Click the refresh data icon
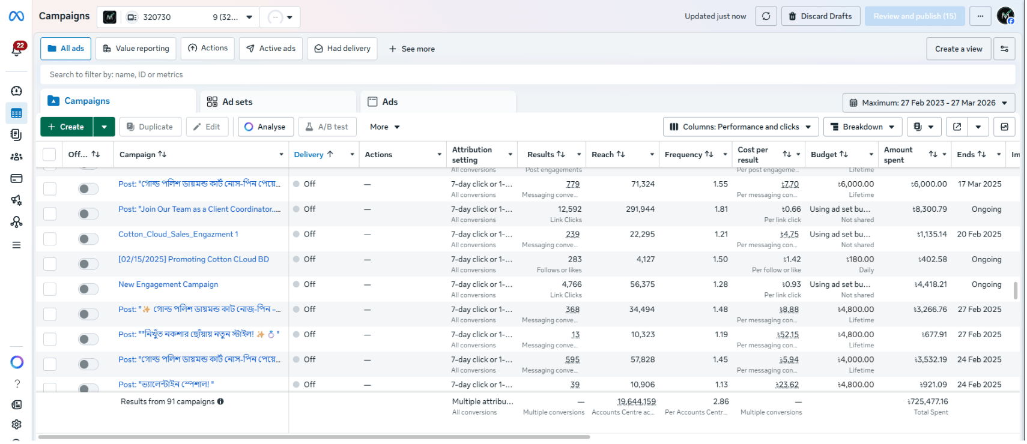Screen dimensions: 1027x444 tap(766, 16)
